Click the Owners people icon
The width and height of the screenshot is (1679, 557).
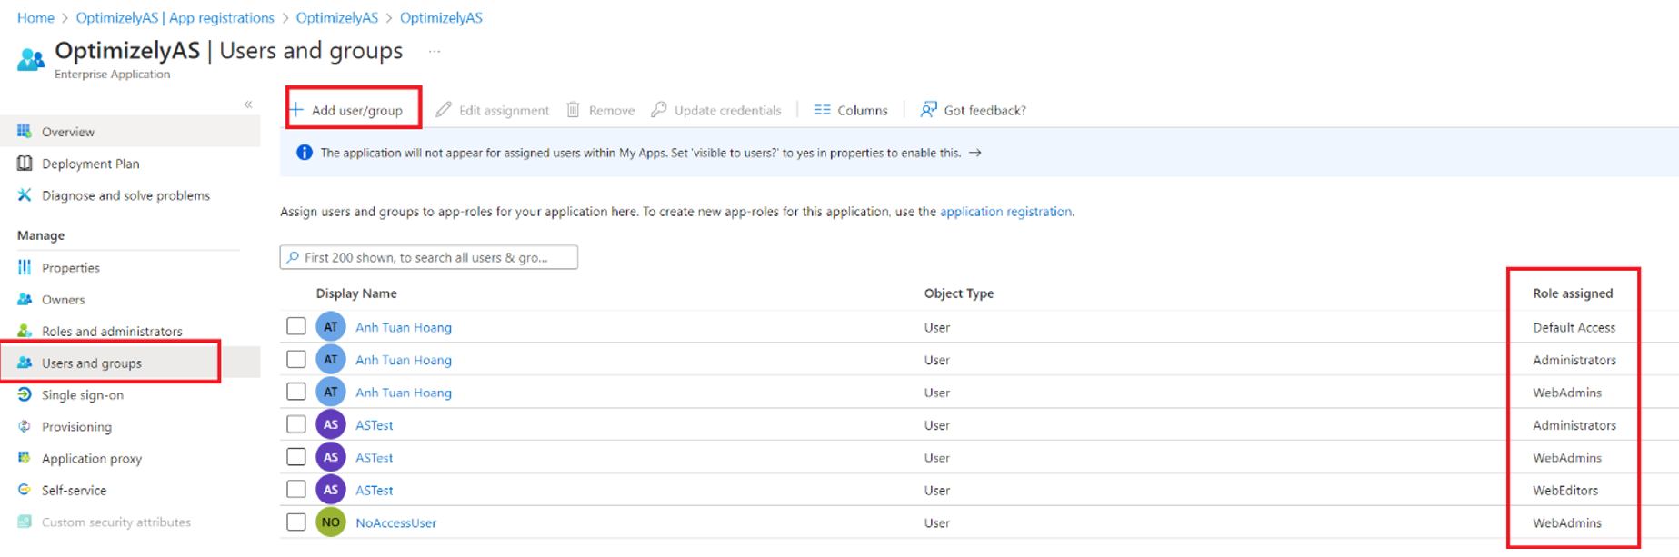pos(25,299)
